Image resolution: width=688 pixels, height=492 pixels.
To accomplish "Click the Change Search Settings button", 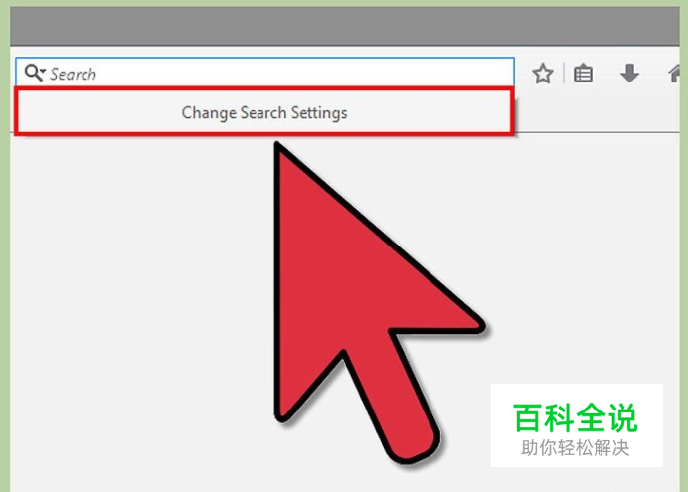I will (x=263, y=111).
